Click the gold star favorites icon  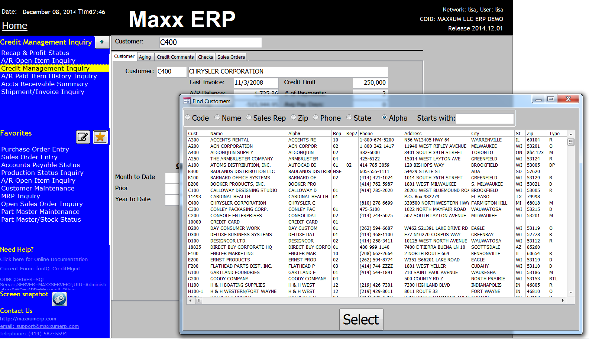pyautogui.click(x=100, y=137)
